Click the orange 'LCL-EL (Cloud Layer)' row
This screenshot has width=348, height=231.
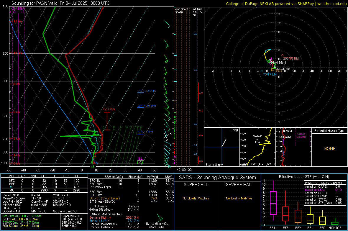(104, 198)
